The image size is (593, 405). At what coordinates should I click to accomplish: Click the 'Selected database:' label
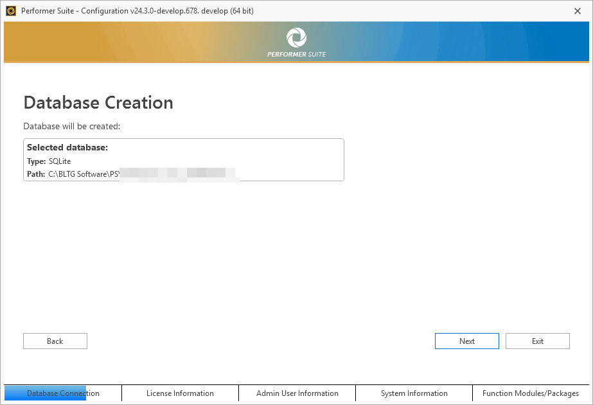click(67, 148)
